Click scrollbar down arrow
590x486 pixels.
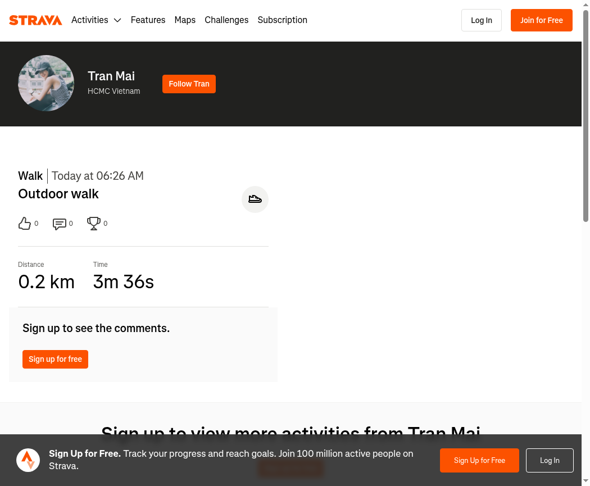pos(586,481)
